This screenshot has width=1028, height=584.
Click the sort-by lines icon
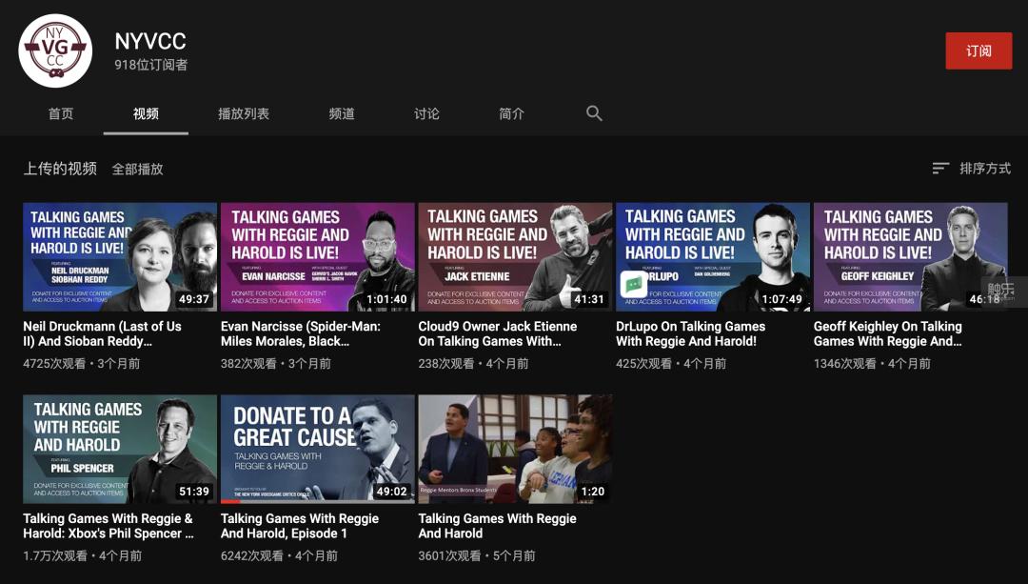coord(940,169)
